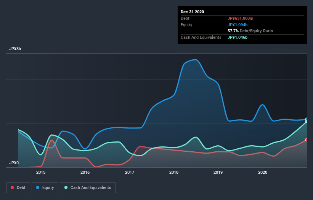Click the 57.7% Debt/Equity Ratio text
313x200 pixels.
[250, 31]
